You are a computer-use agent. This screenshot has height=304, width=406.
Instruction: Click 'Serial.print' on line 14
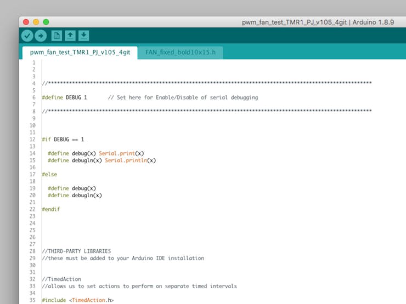pyautogui.click(x=117, y=153)
